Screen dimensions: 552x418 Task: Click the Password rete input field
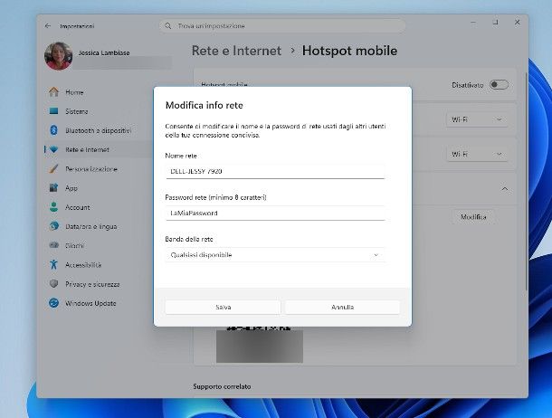275,214
